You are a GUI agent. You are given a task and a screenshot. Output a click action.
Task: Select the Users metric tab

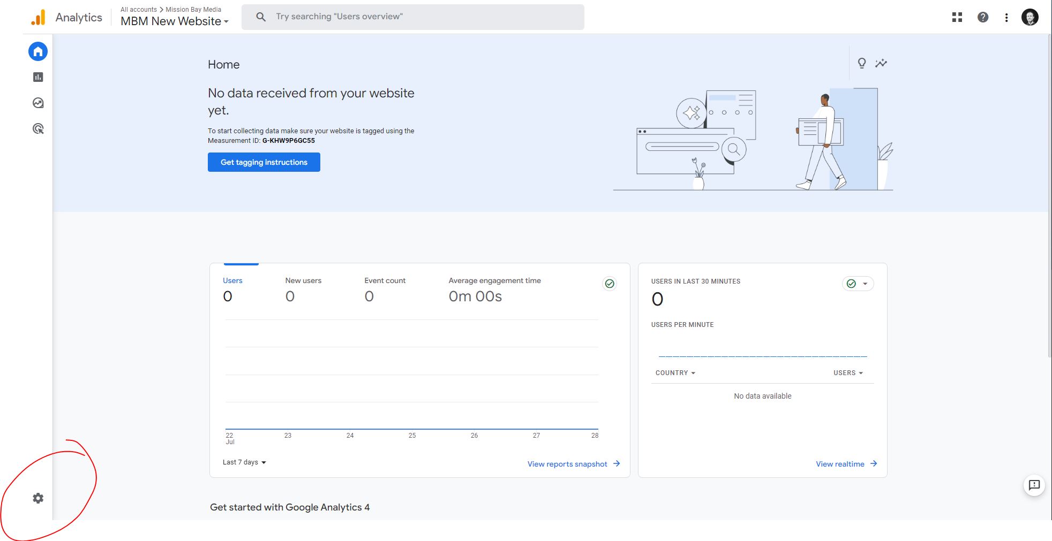(232, 289)
